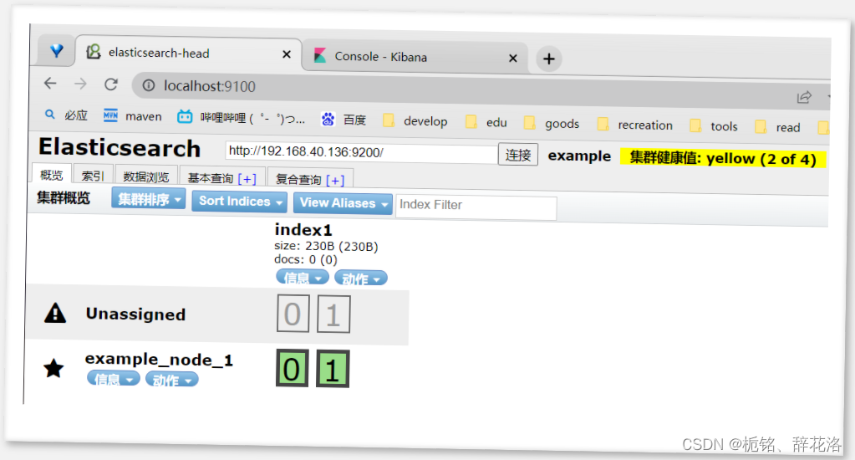Click unassigned shard 0 box

point(293,314)
